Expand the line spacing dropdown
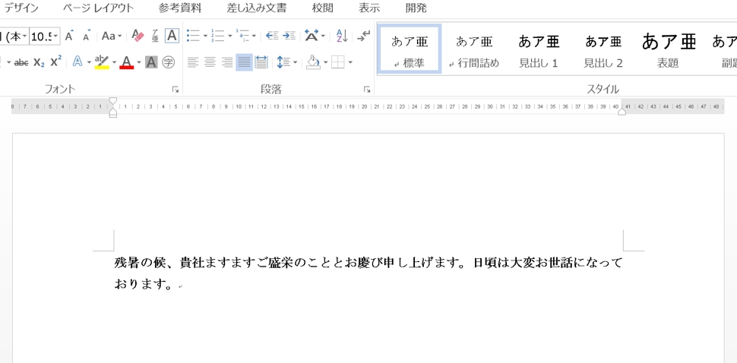The width and height of the screenshot is (737, 363). (295, 62)
